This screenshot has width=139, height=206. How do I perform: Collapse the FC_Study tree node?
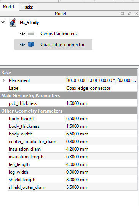(x=3, y=22)
